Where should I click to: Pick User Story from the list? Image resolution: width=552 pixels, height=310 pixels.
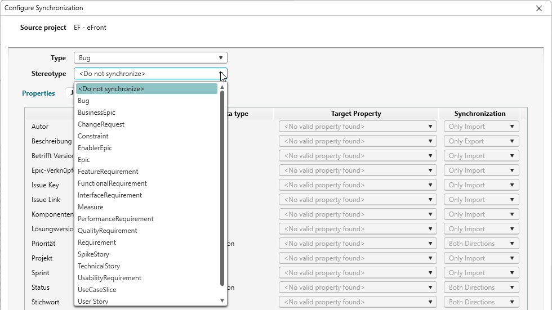(x=146, y=301)
